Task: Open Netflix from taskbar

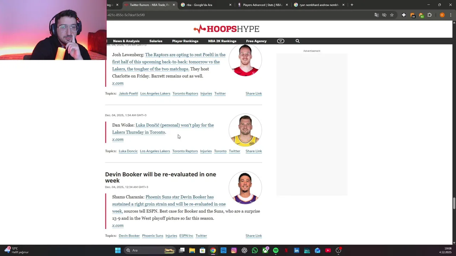Action: pos(286,250)
